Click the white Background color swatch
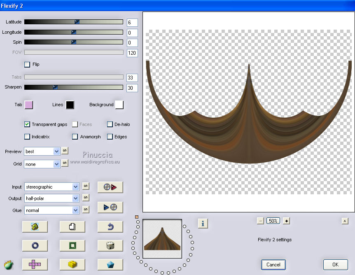The width and height of the screenshot is (355, 275). 119,105
